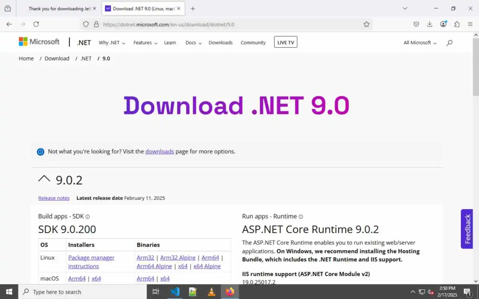This screenshot has height=299, width=479.
Task: Expand the Features menu
Action: 145,43
